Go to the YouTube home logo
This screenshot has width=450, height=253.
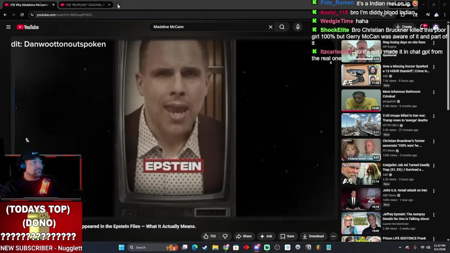click(28, 27)
